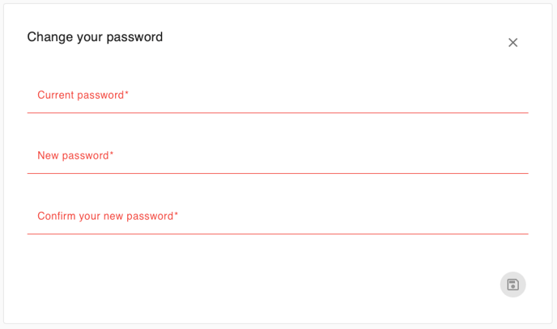This screenshot has width=557, height=329.
Task: Click the "Current password*" label text
Action: 83,95
